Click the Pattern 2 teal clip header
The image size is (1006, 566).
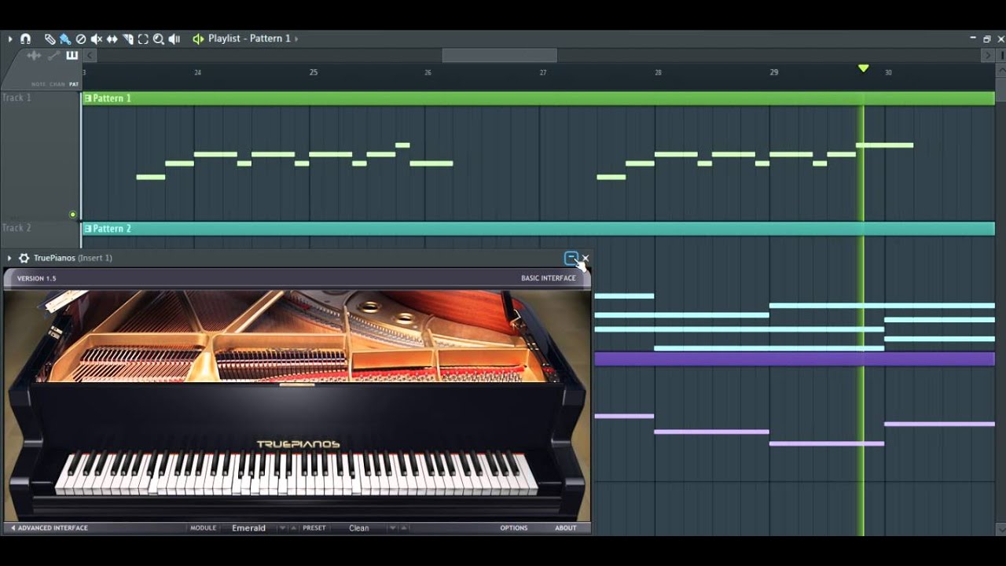point(538,229)
